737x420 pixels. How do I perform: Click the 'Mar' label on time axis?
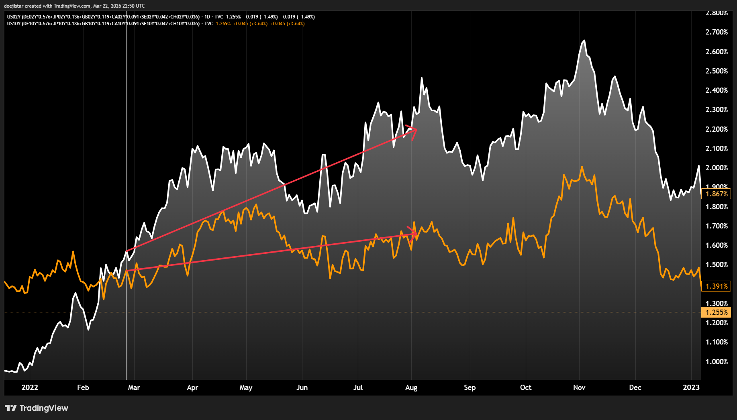pyautogui.click(x=134, y=387)
